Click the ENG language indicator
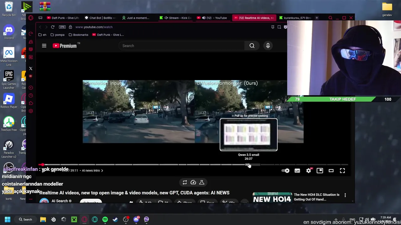 pyautogui.click(x=352, y=219)
